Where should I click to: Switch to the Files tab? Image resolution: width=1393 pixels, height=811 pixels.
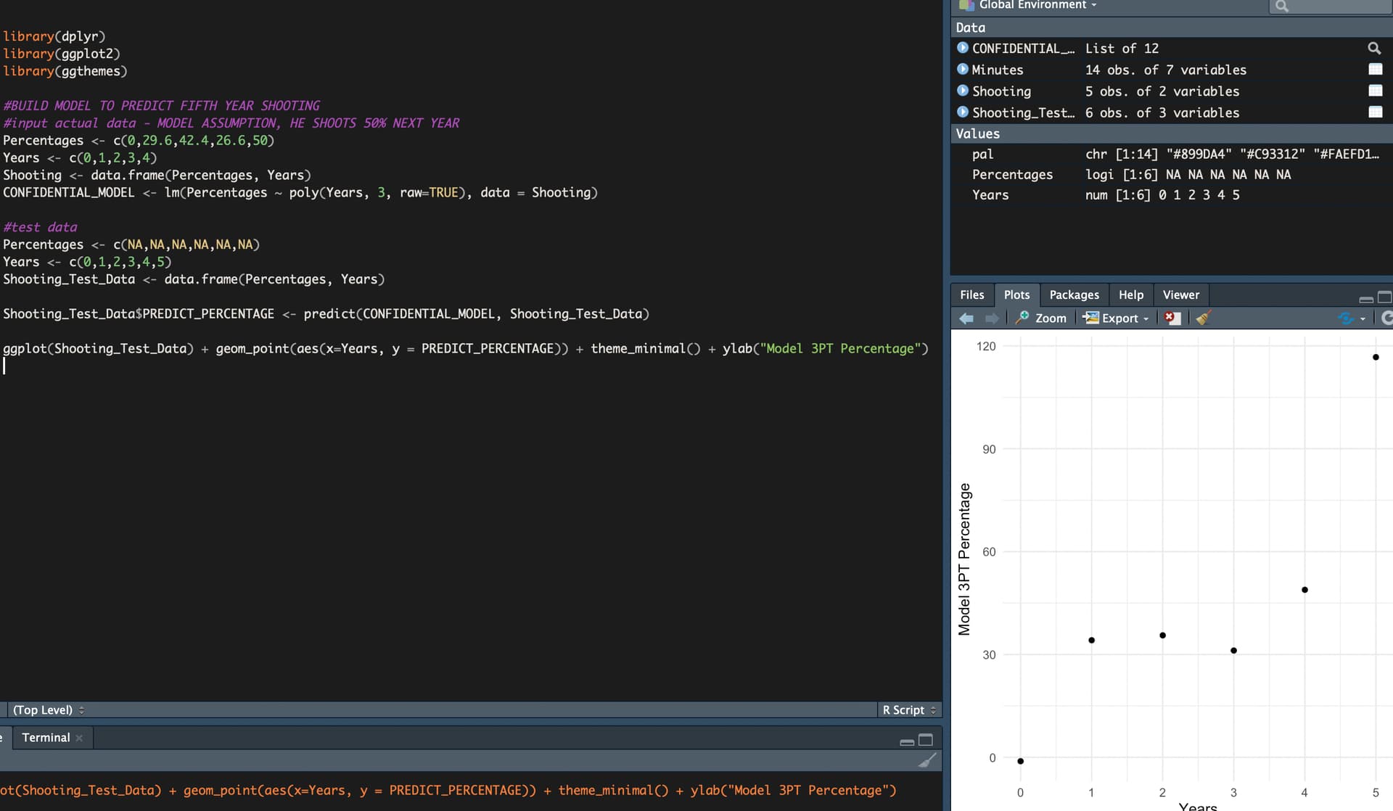[971, 295]
